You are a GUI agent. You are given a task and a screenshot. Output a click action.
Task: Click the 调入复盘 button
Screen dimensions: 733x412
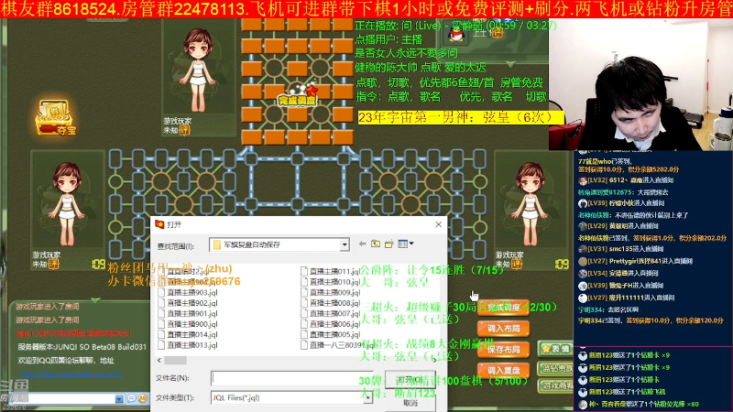coord(503,371)
